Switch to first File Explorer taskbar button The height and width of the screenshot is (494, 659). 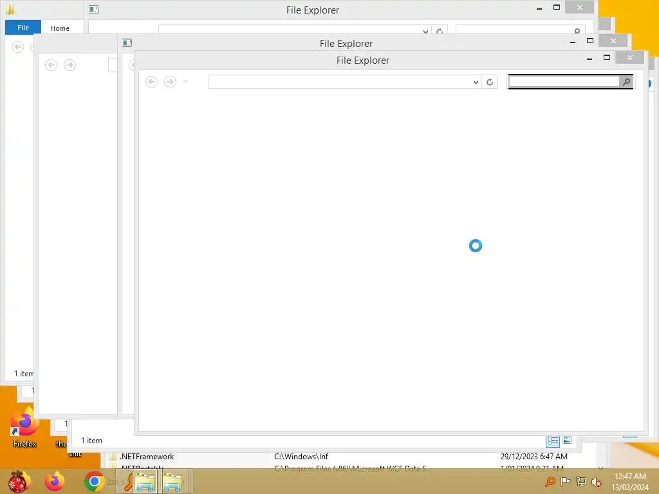tap(145, 481)
